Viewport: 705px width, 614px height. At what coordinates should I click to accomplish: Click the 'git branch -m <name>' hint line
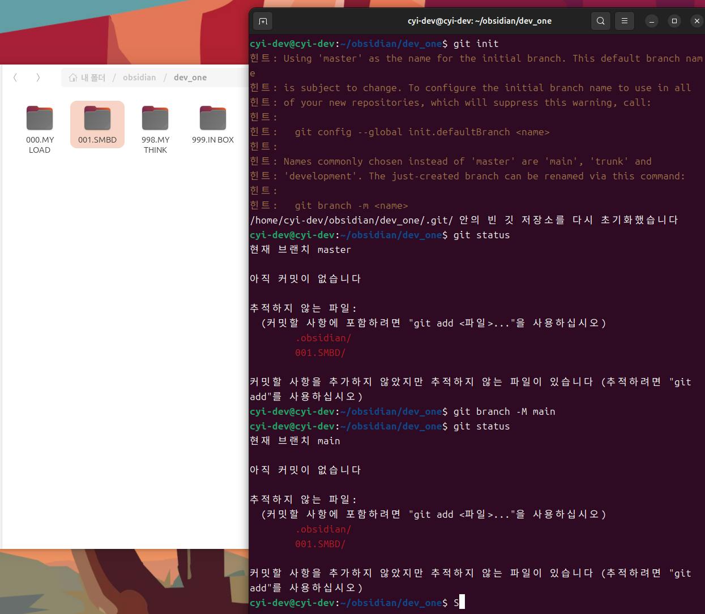(x=351, y=205)
